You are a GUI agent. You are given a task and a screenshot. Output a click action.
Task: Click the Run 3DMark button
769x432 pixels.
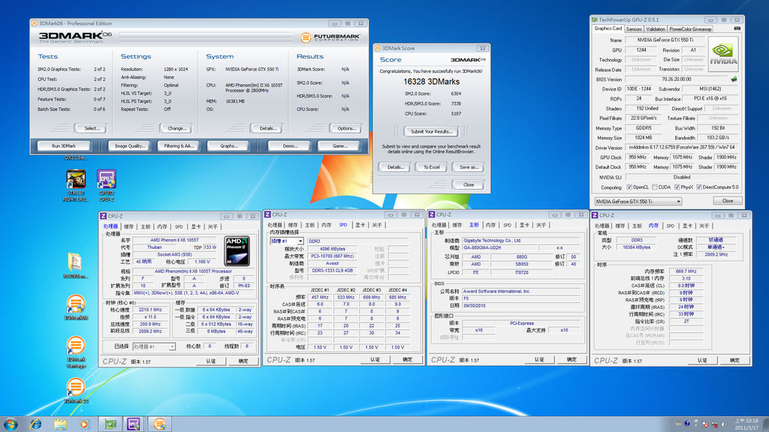tap(64, 146)
